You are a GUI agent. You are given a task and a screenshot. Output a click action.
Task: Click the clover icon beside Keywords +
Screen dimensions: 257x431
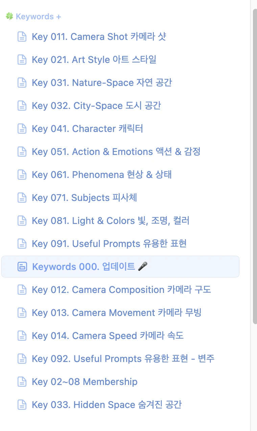pos(9,16)
